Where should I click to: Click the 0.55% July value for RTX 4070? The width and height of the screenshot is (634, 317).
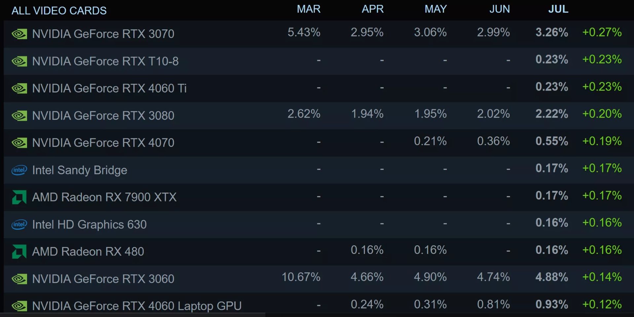coord(551,141)
